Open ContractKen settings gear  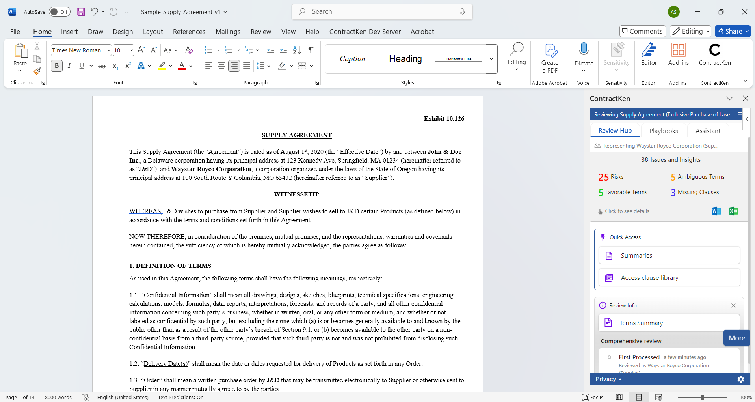(741, 379)
